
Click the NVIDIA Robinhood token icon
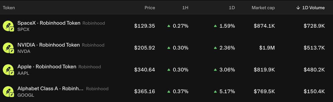(x=8, y=48)
